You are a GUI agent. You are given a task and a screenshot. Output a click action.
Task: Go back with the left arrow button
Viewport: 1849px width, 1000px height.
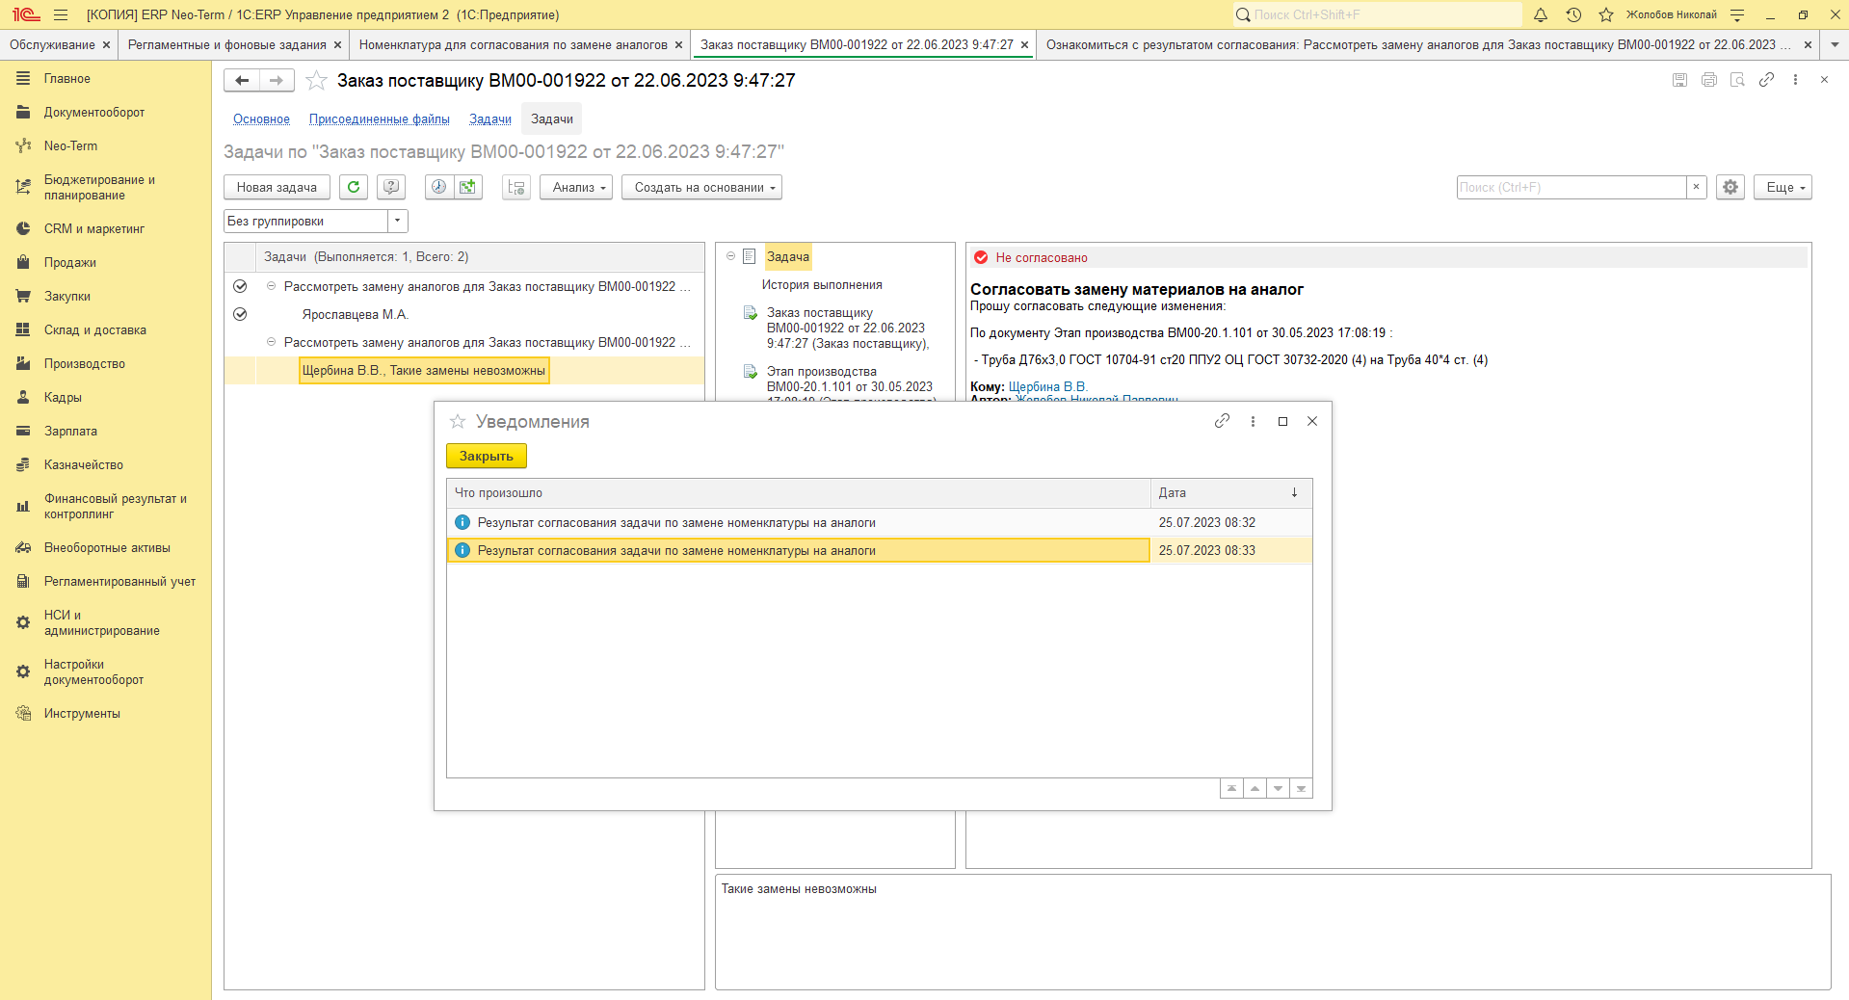pos(242,81)
